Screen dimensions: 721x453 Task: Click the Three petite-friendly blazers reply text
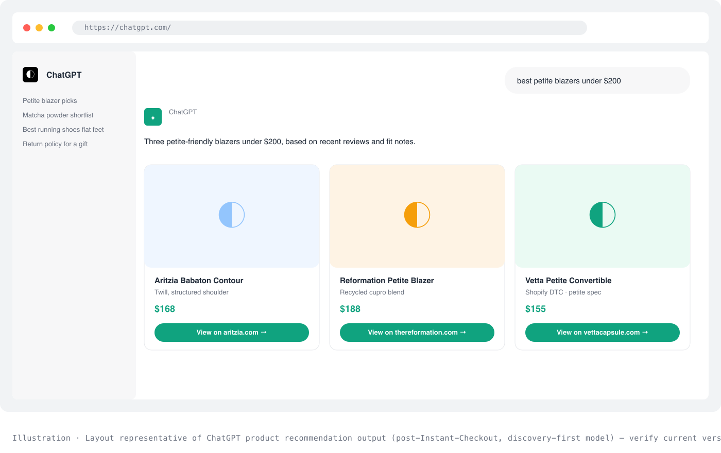(280, 142)
